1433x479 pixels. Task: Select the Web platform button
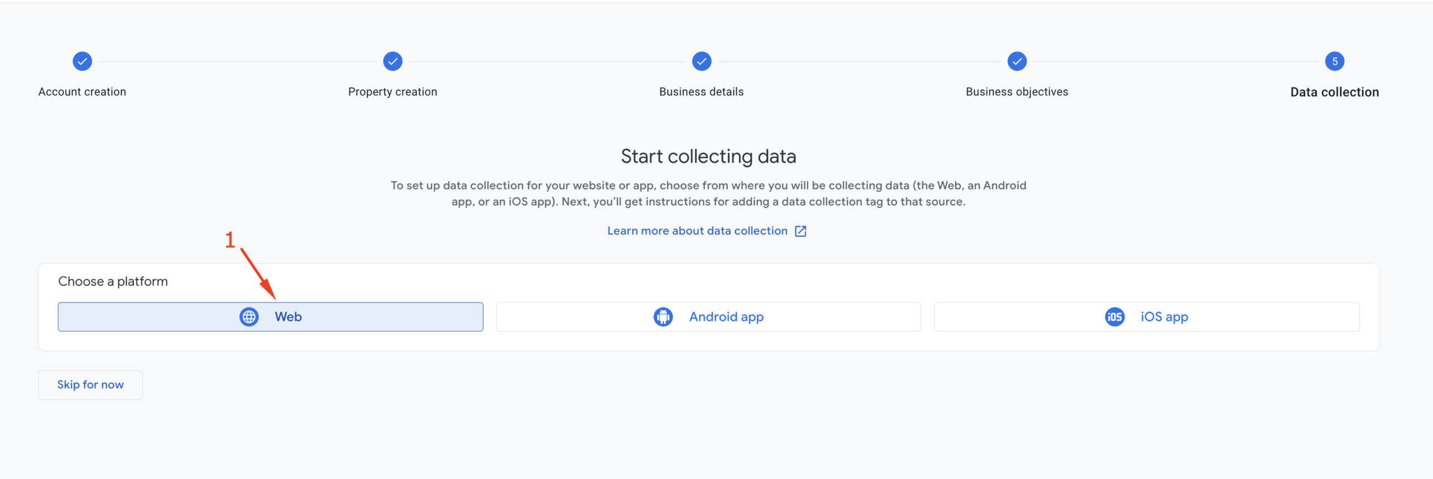pos(270,317)
